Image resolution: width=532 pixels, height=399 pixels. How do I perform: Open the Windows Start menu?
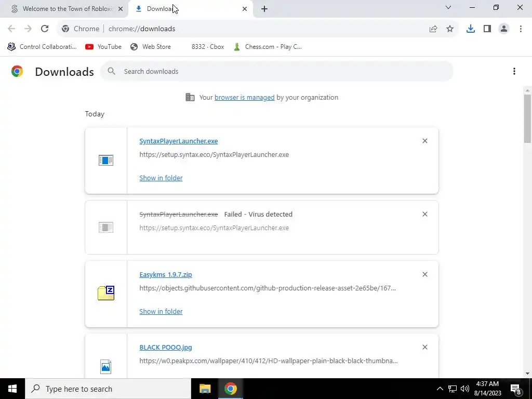tap(12, 389)
